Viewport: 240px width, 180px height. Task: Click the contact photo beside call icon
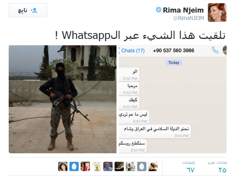click(x=225, y=50)
